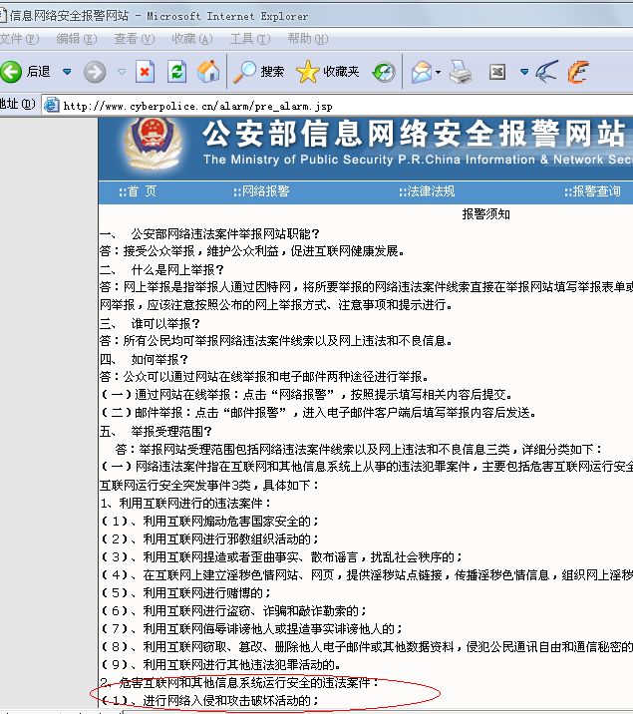
Task: Click the question 什么是网上举报?
Action: 177,270
